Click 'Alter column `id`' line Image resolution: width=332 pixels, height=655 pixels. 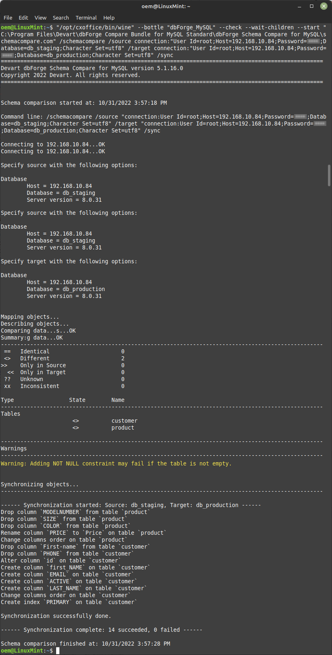point(61,560)
